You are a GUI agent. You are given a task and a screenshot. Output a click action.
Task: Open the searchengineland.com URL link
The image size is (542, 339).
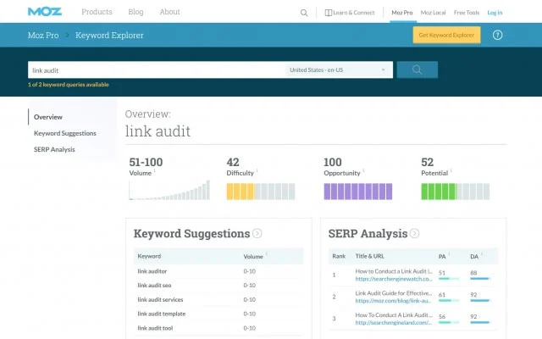point(394,322)
